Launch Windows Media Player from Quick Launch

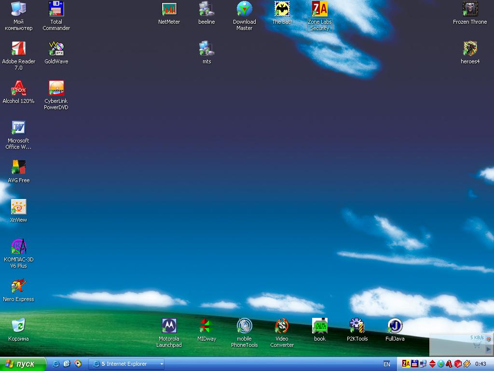(x=78, y=364)
